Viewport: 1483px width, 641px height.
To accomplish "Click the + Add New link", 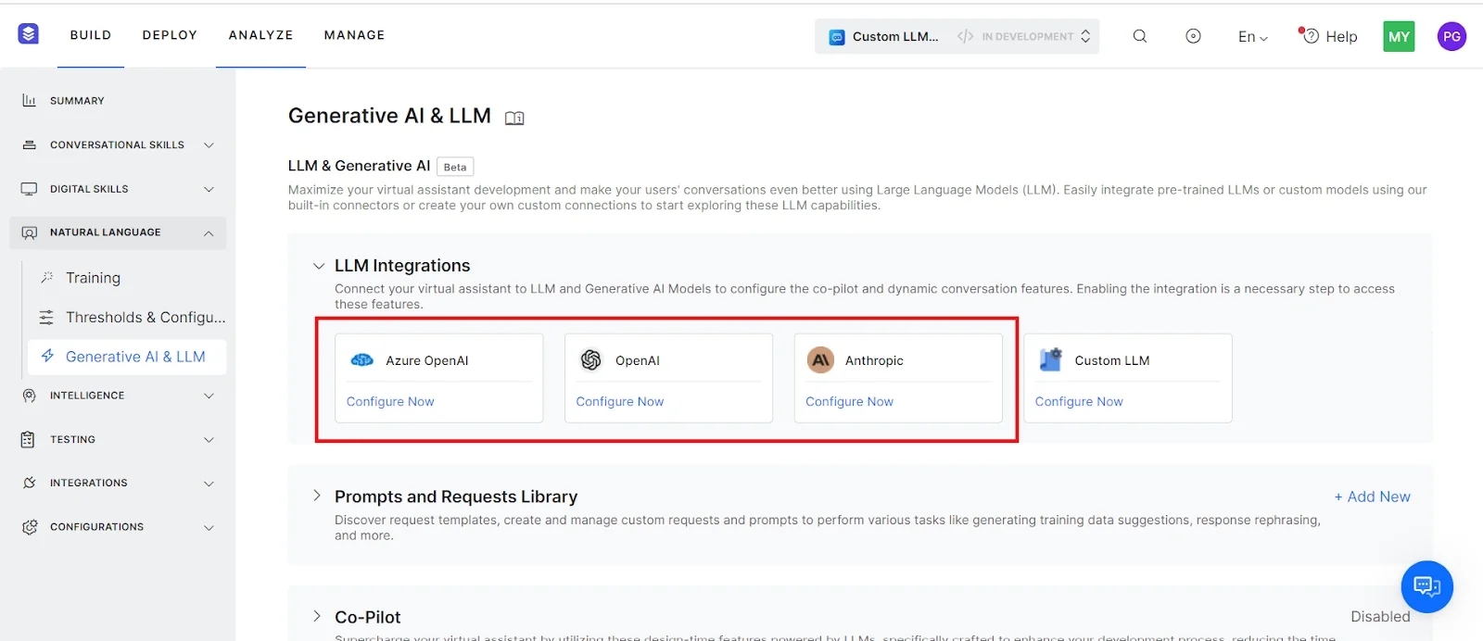I will point(1372,496).
